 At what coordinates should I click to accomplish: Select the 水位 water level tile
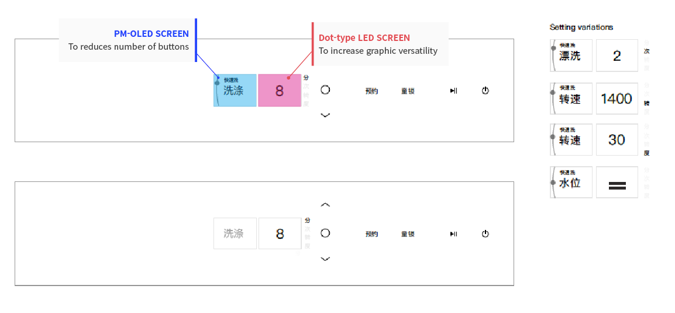click(x=571, y=182)
